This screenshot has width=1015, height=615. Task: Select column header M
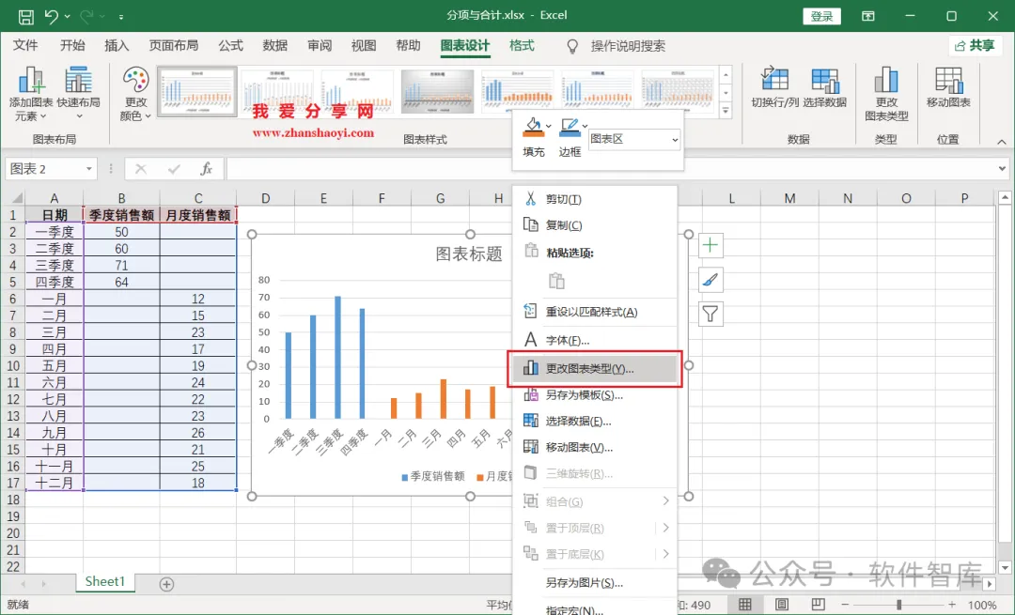tap(789, 198)
